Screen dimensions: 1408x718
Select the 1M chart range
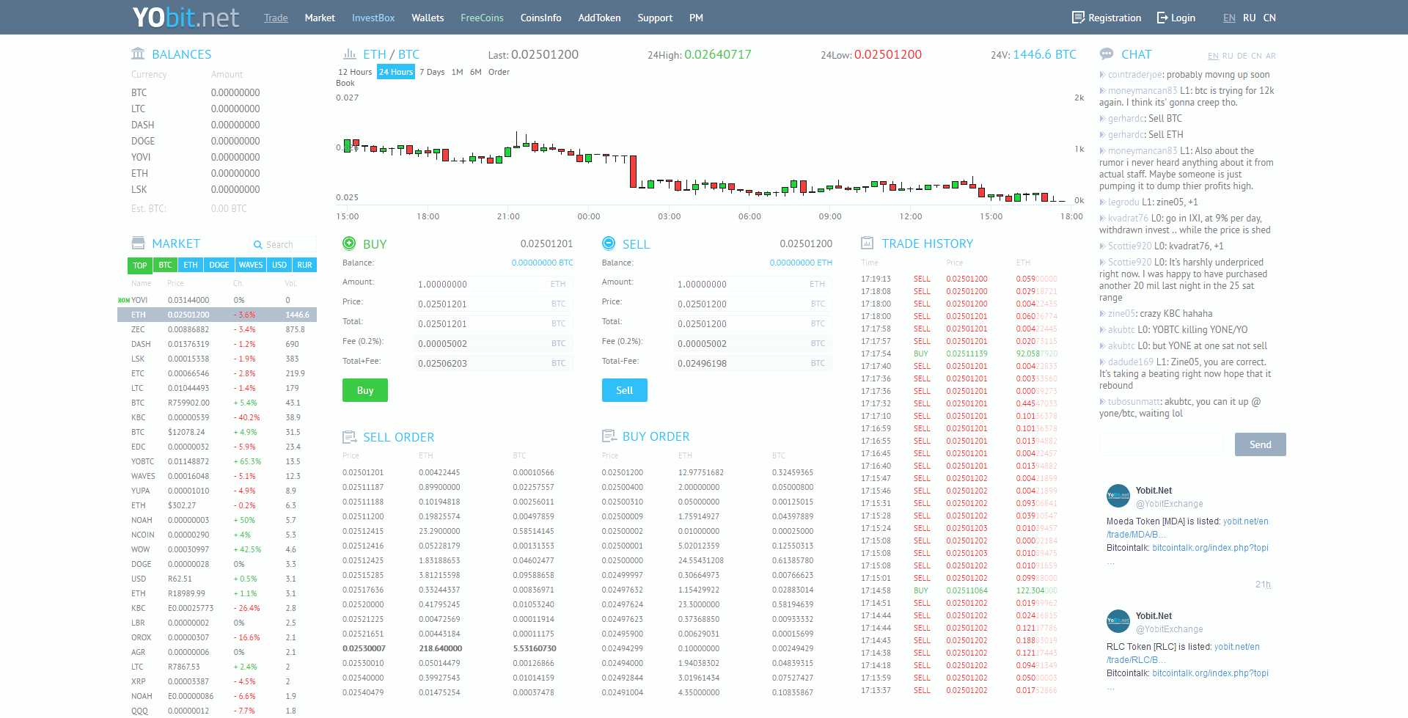click(458, 72)
